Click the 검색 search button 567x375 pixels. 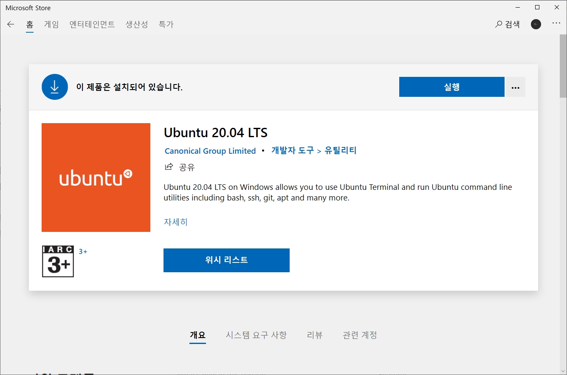pos(508,24)
